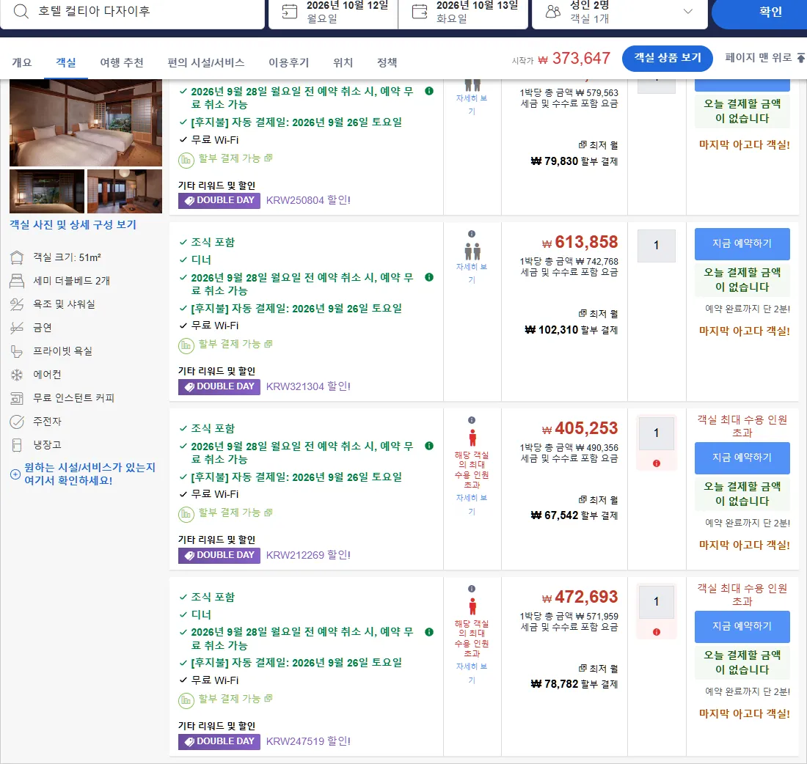Click the search magnifier icon
Viewport: 807px width, 764px height.
coord(21,11)
